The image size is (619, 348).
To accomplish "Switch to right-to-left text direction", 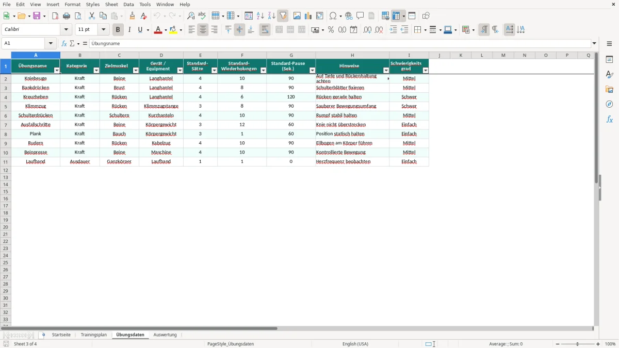I will tap(495, 30).
